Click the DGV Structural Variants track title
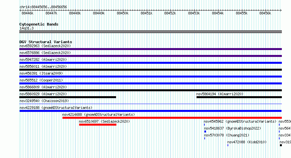The image size is (291, 158). [46, 42]
